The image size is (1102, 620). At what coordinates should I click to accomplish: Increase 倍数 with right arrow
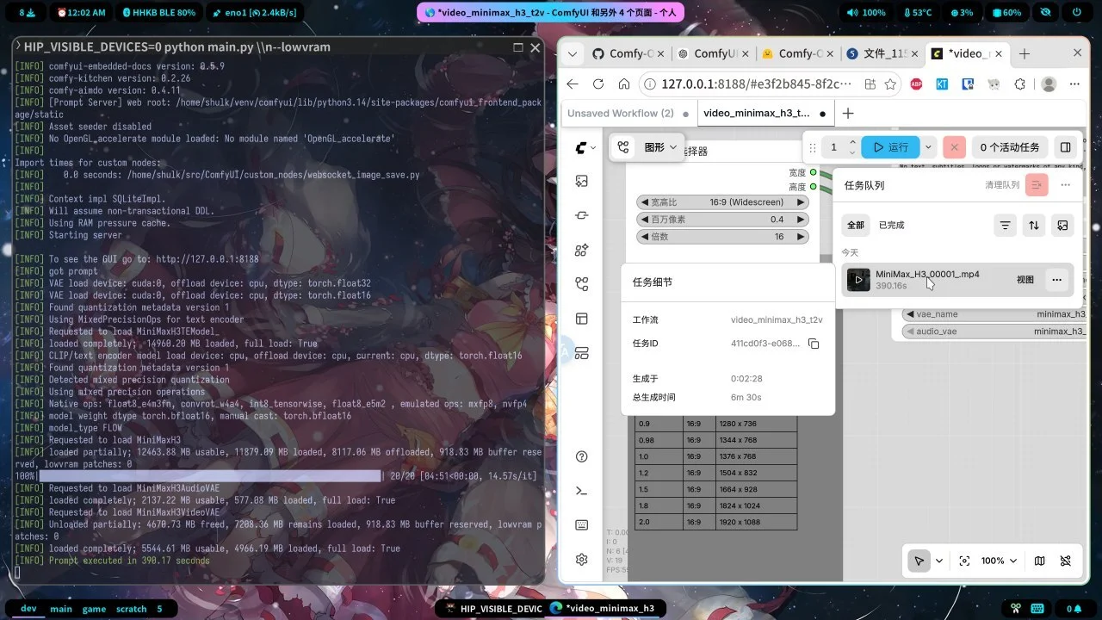pyautogui.click(x=801, y=237)
